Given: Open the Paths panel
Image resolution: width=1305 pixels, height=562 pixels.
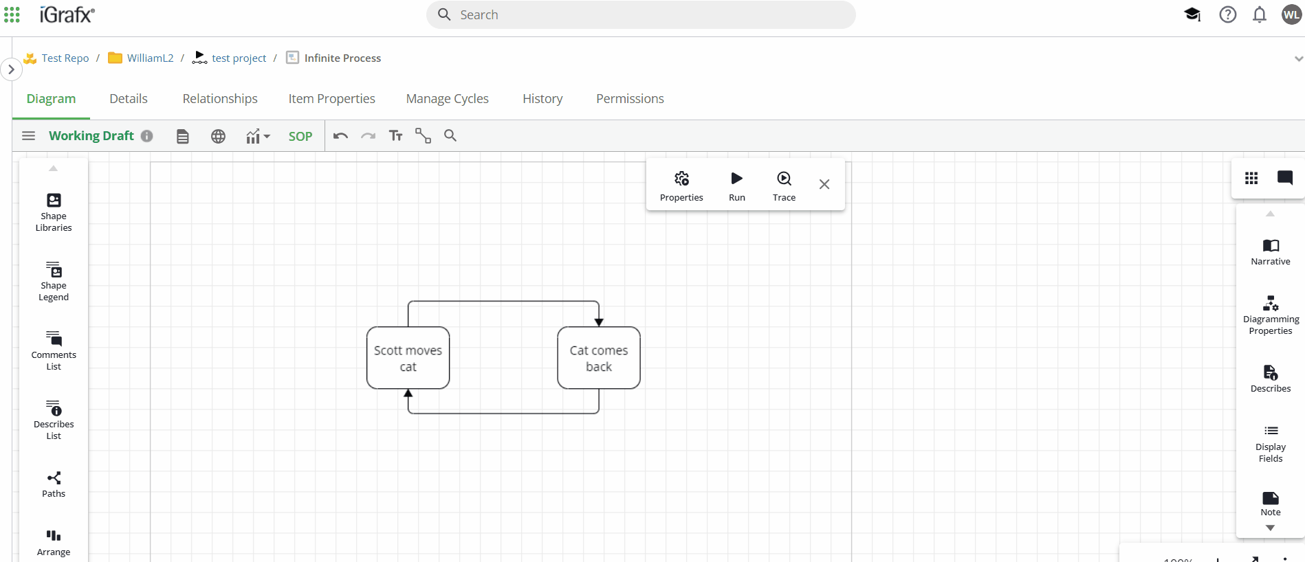Looking at the screenshot, I should coord(54,484).
